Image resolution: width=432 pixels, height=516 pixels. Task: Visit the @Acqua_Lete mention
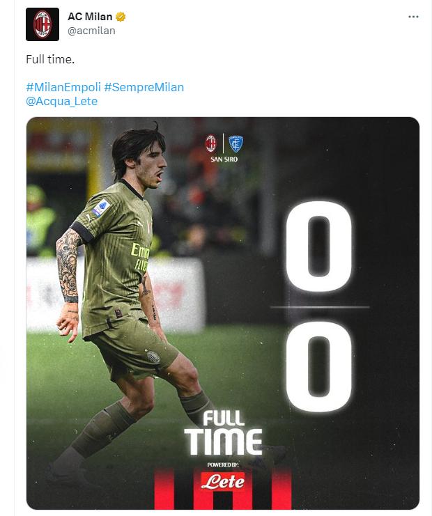click(x=62, y=101)
